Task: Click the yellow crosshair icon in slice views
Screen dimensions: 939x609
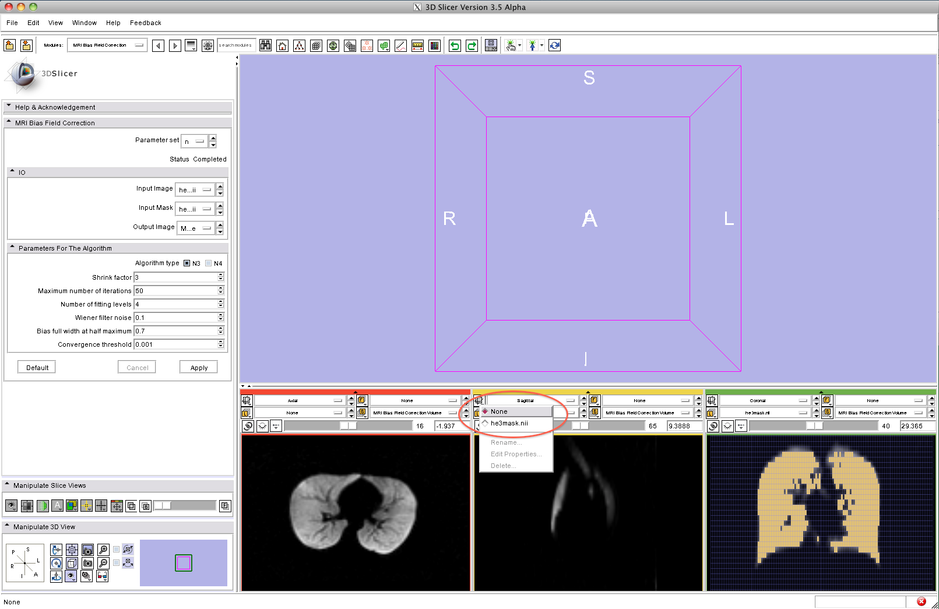Action: pos(86,506)
